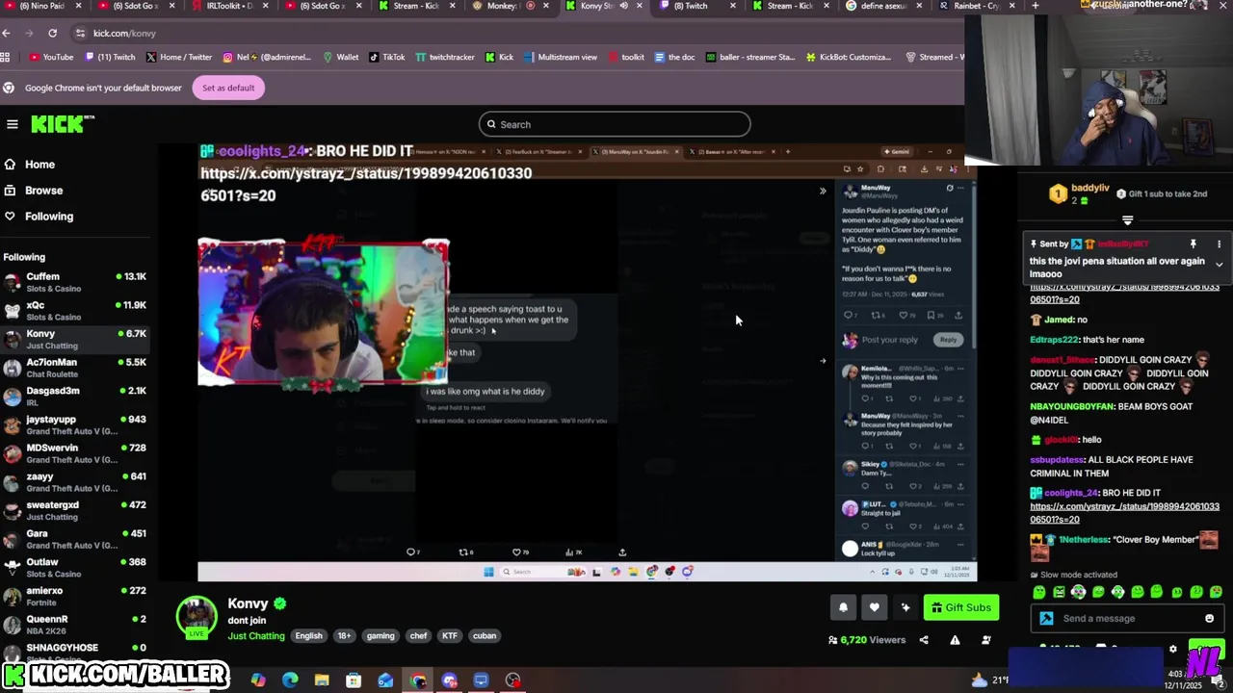The width and height of the screenshot is (1233, 693).
Task: Open Following in the Kick sidebar
Action: tap(49, 217)
